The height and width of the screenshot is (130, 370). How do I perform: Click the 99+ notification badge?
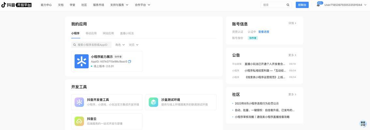point(320,3)
